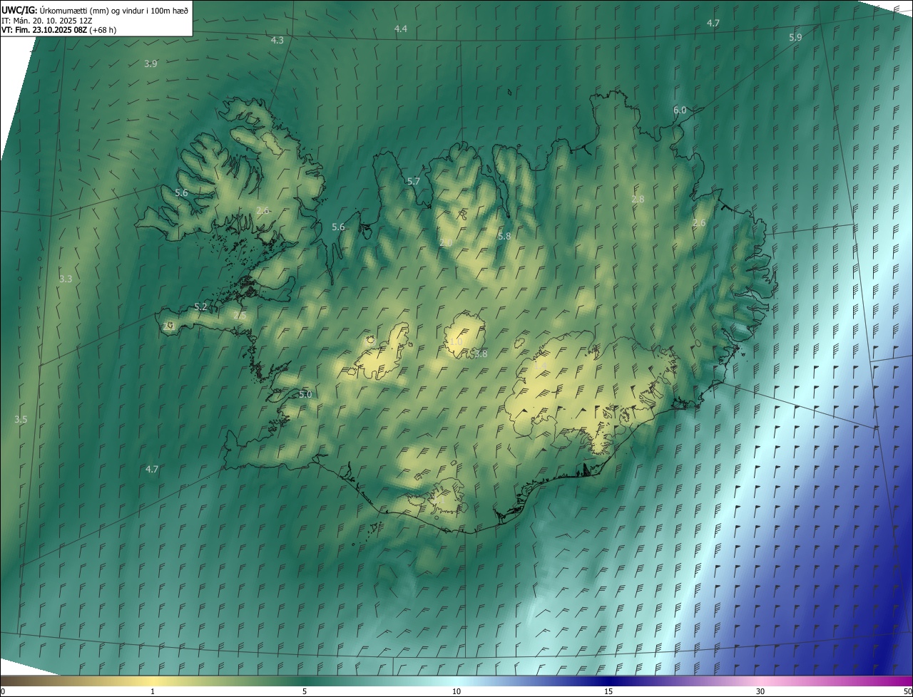This screenshot has height=697, width=913.
Task: Click the 2.8 value label on the map
Action: (x=638, y=200)
